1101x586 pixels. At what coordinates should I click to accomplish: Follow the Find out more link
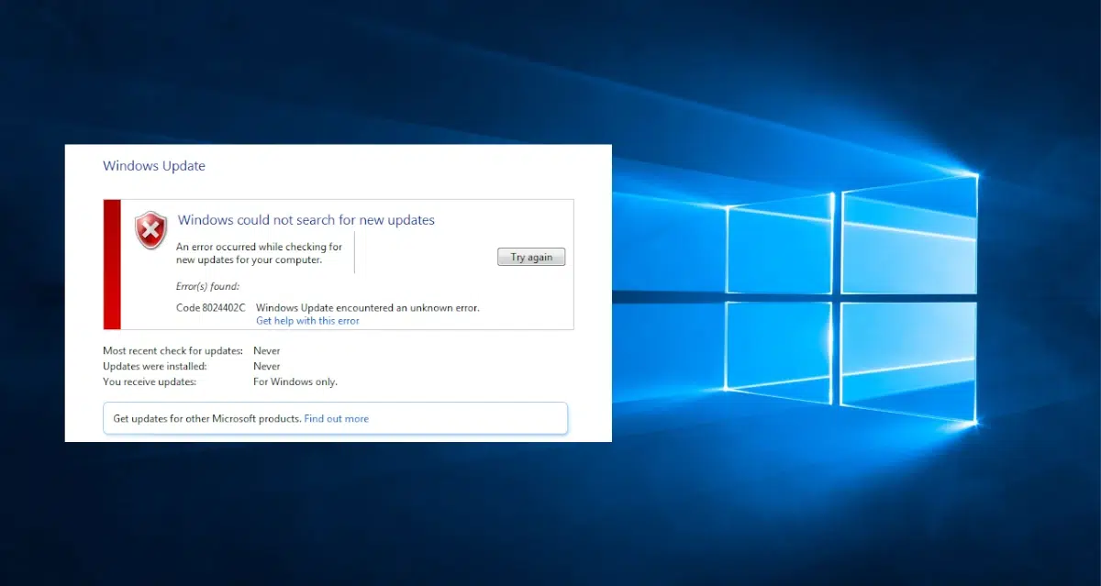[336, 418]
